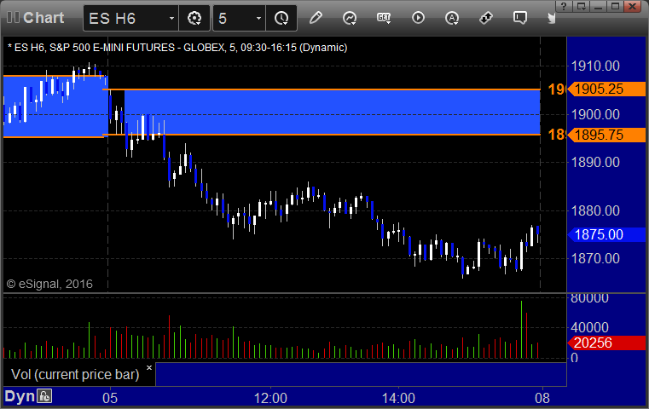Minimize the chart window
The height and width of the screenshot is (409, 649).
click(x=598, y=6)
